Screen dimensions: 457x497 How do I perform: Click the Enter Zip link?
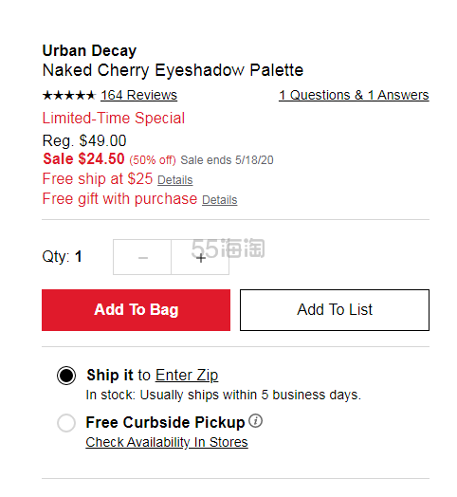(x=187, y=376)
